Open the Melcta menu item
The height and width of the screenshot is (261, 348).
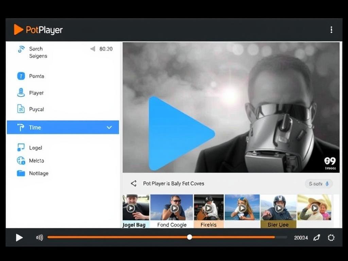[36, 160]
